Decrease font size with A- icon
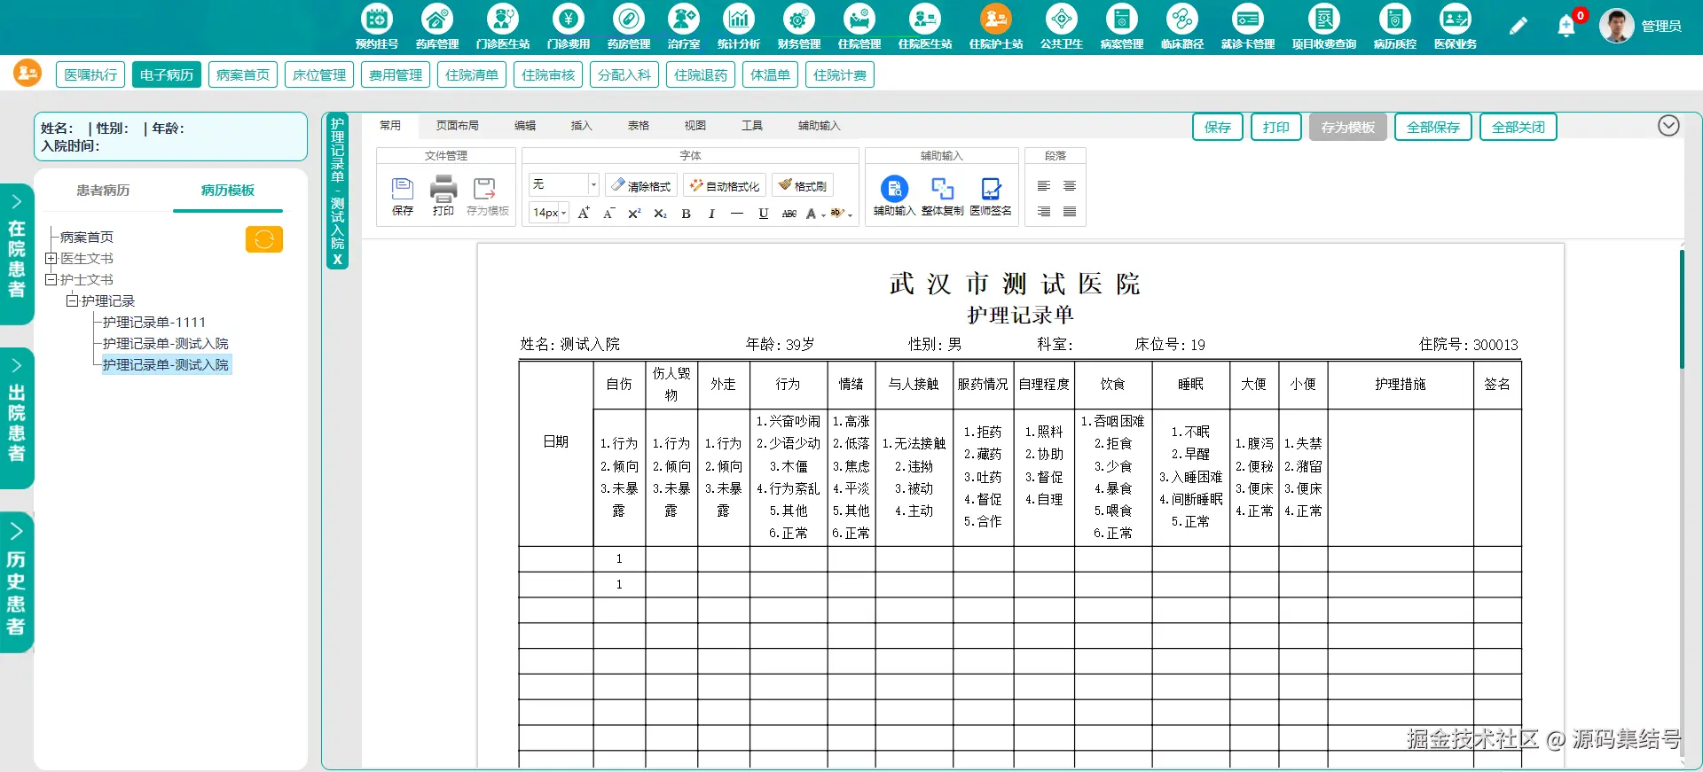 [608, 213]
